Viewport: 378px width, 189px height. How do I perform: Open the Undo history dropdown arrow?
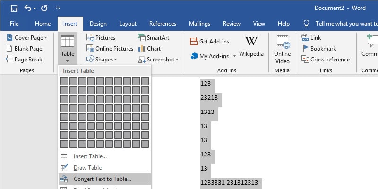34,9
